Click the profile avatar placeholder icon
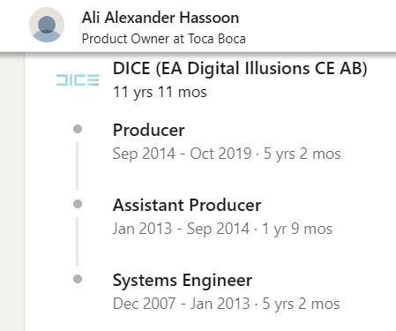This screenshot has width=396, height=331. pos(47,25)
